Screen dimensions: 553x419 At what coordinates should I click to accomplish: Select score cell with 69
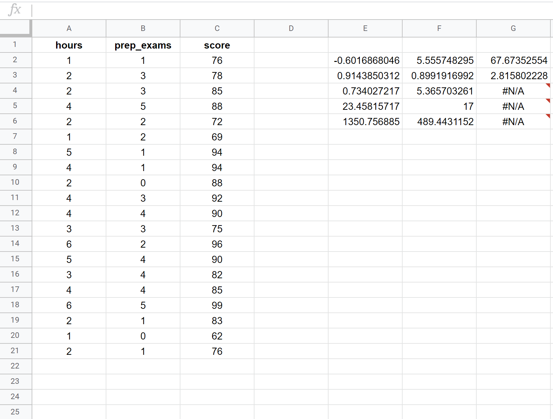[217, 137]
